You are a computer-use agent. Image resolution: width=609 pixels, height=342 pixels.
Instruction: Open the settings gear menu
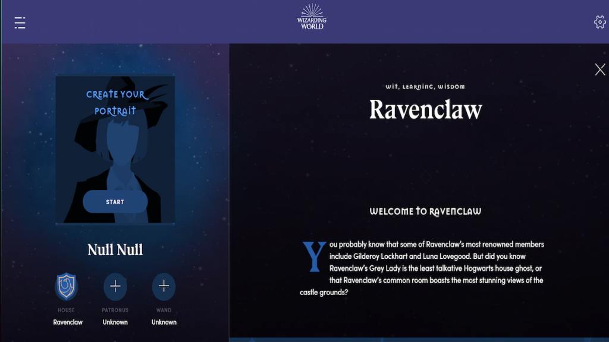[600, 21]
